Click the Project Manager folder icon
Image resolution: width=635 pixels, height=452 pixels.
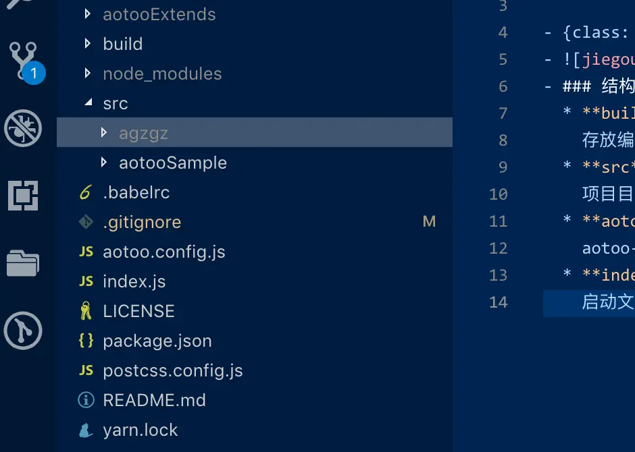[x=23, y=263]
